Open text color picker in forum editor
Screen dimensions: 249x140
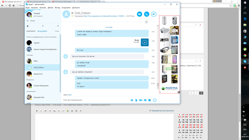pyautogui.click(x=68, y=111)
